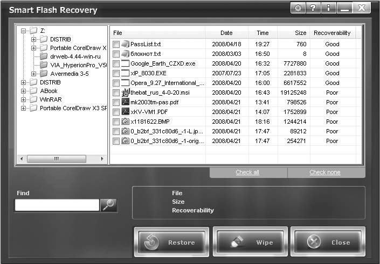Viewport: 380px width, 264px height.
Task: Click the x1181622.BMP camera icon
Action: (125, 122)
